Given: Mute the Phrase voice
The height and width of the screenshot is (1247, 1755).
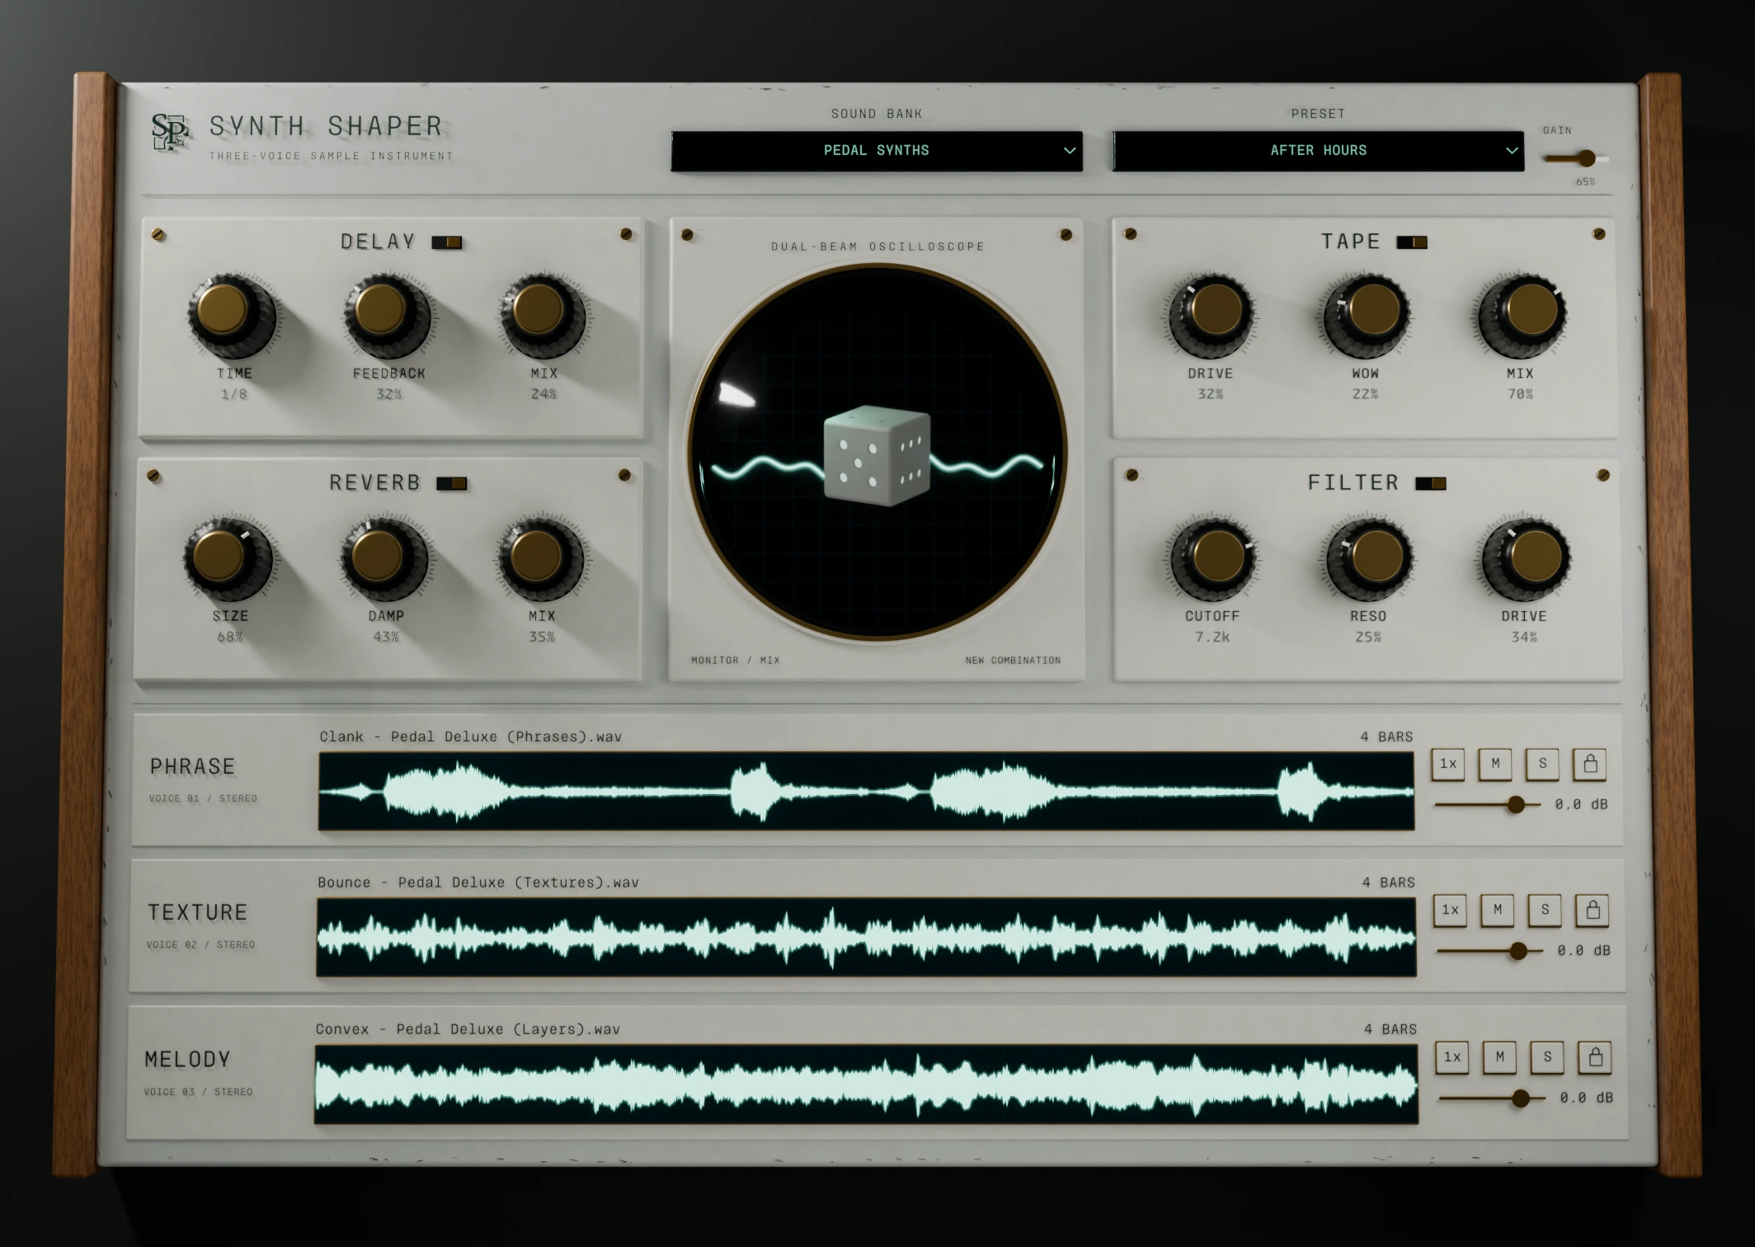Looking at the screenshot, I should 1495,764.
